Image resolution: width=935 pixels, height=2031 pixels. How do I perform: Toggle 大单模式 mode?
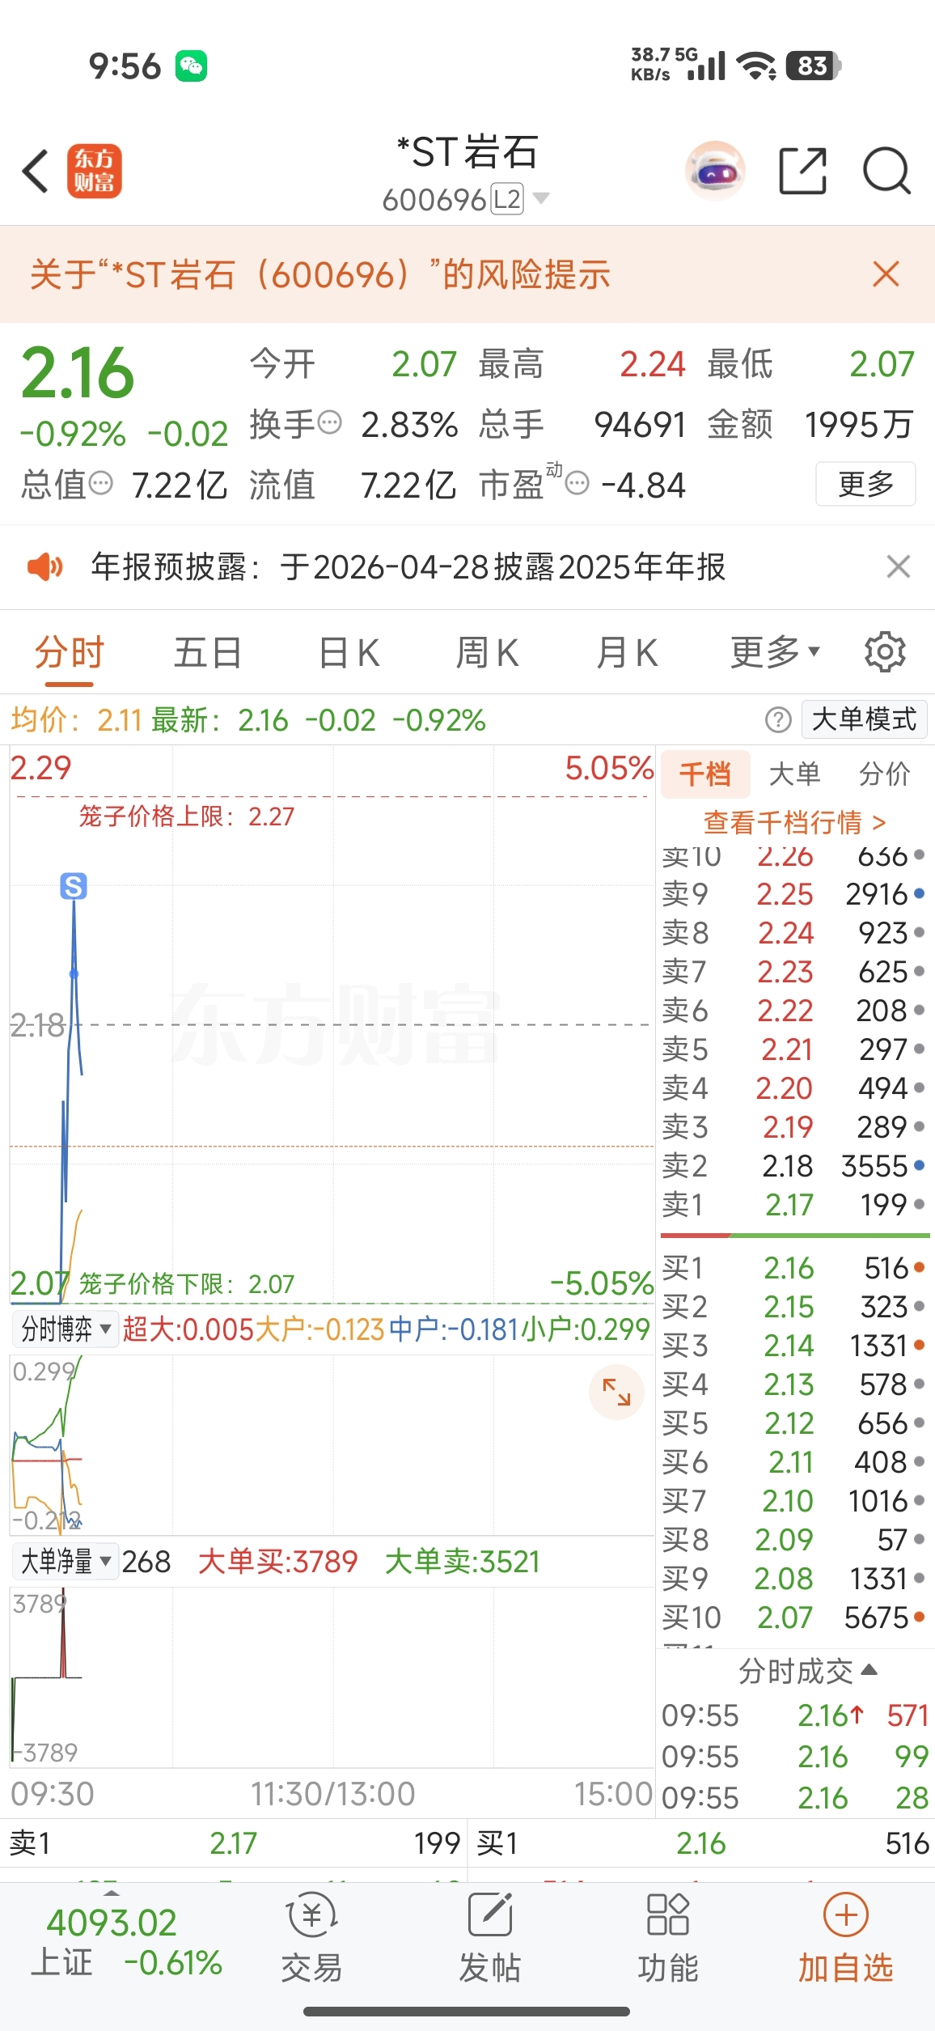pyautogui.click(x=863, y=719)
